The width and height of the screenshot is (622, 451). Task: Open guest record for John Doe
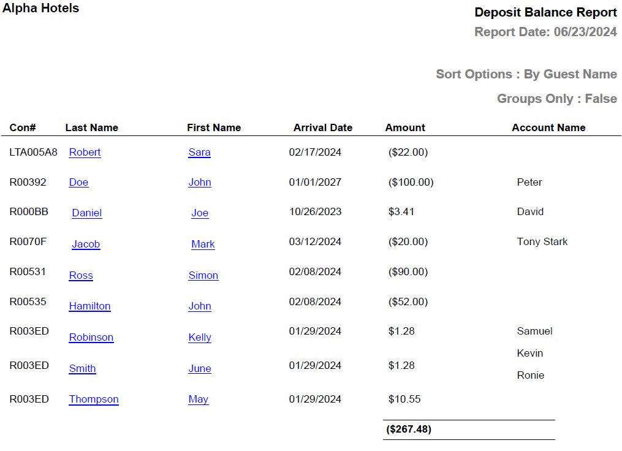click(78, 182)
